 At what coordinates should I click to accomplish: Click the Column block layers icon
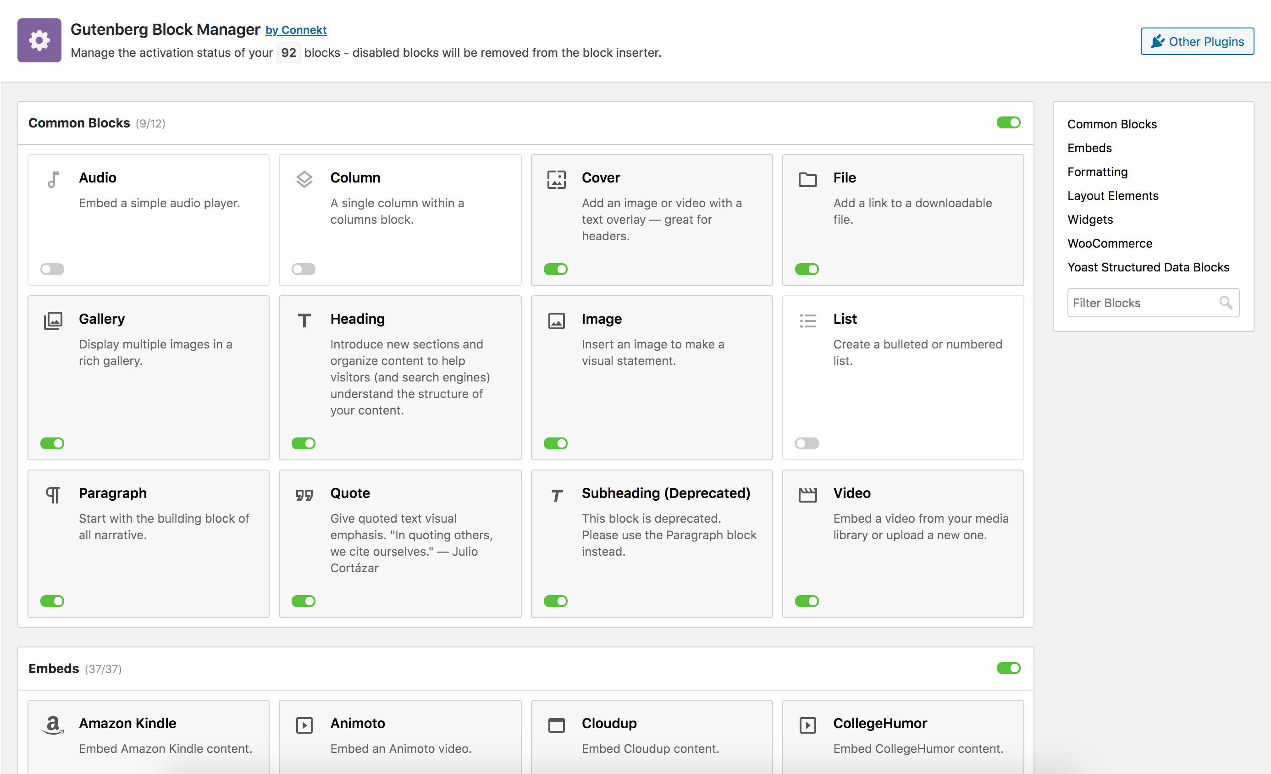pos(304,179)
